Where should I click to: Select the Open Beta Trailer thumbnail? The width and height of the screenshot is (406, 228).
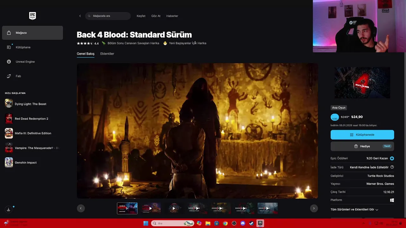[x=267, y=208]
